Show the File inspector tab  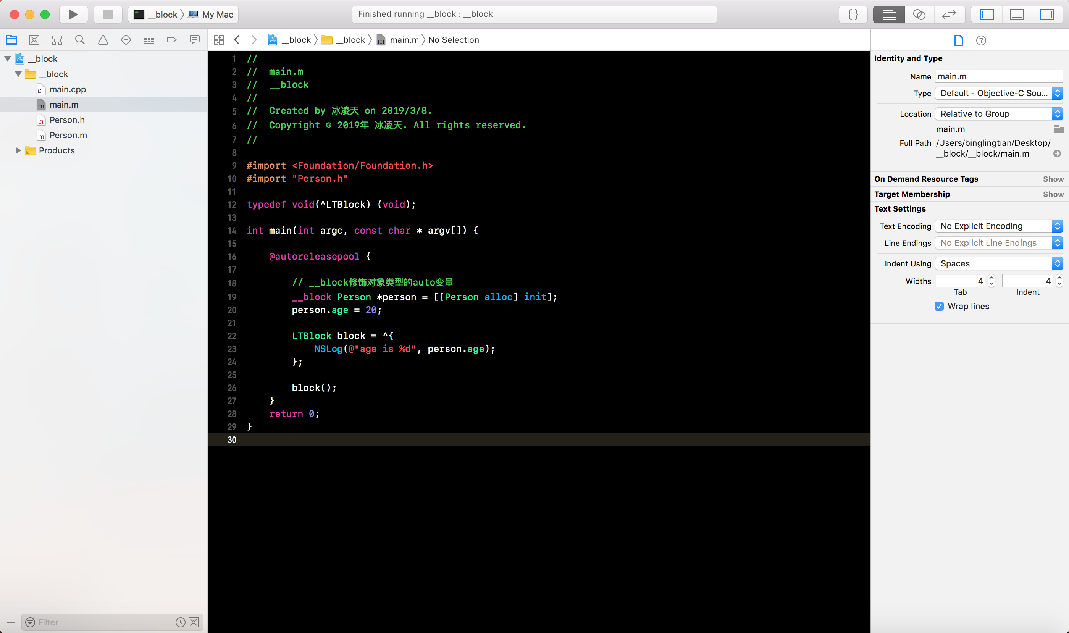[x=959, y=40]
